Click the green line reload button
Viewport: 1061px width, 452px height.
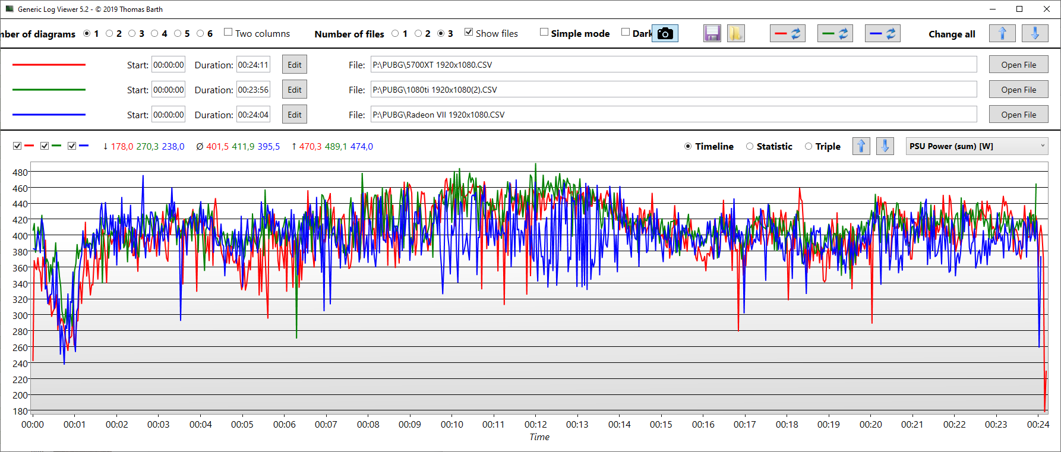pyautogui.click(x=835, y=34)
